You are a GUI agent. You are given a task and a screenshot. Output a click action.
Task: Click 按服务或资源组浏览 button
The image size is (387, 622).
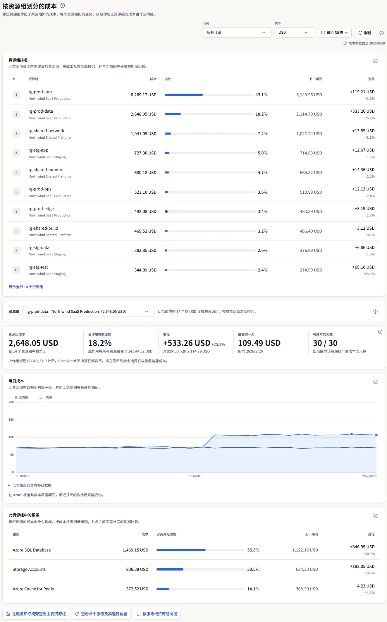157,614
